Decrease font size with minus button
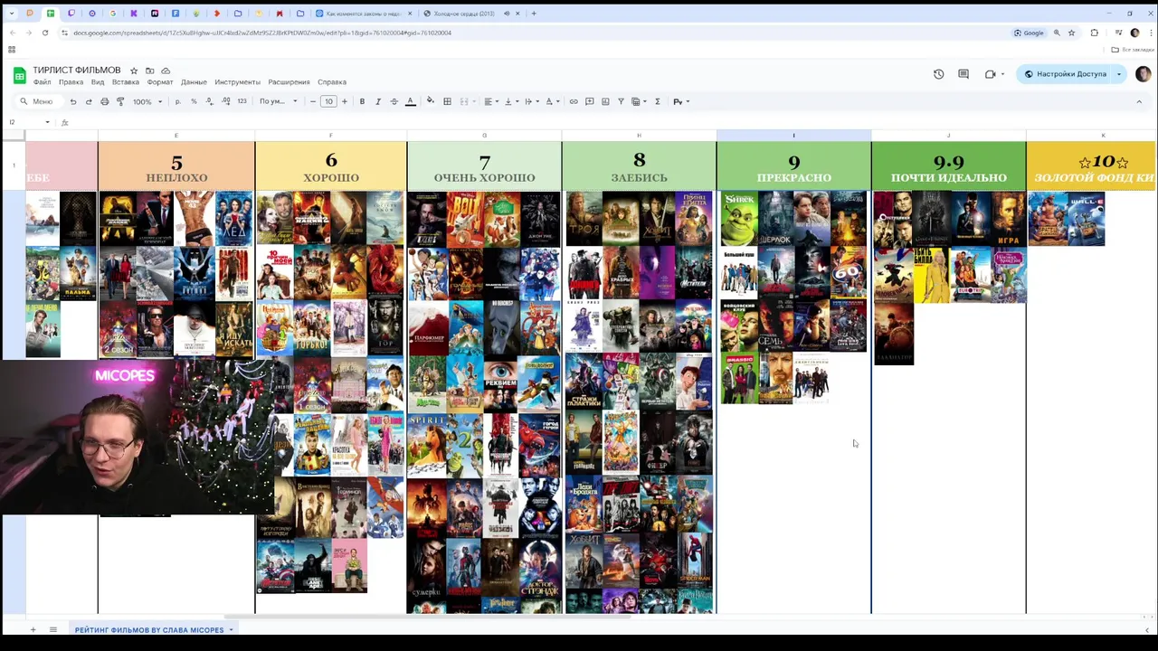 pyautogui.click(x=313, y=101)
